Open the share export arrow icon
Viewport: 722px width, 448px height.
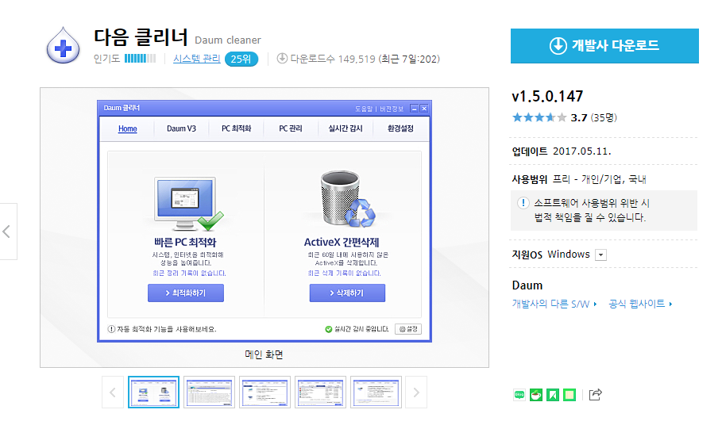pos(596,395)
